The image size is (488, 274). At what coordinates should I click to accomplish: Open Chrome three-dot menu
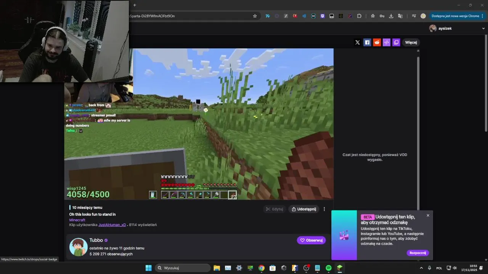click(482, 16)
